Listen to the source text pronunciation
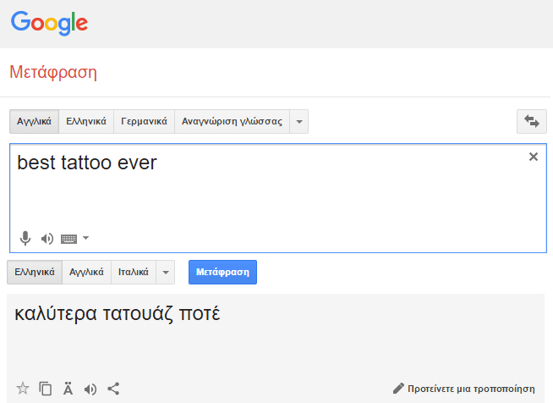This screenshot has height=403, width=553. click(x=47, y=239)
